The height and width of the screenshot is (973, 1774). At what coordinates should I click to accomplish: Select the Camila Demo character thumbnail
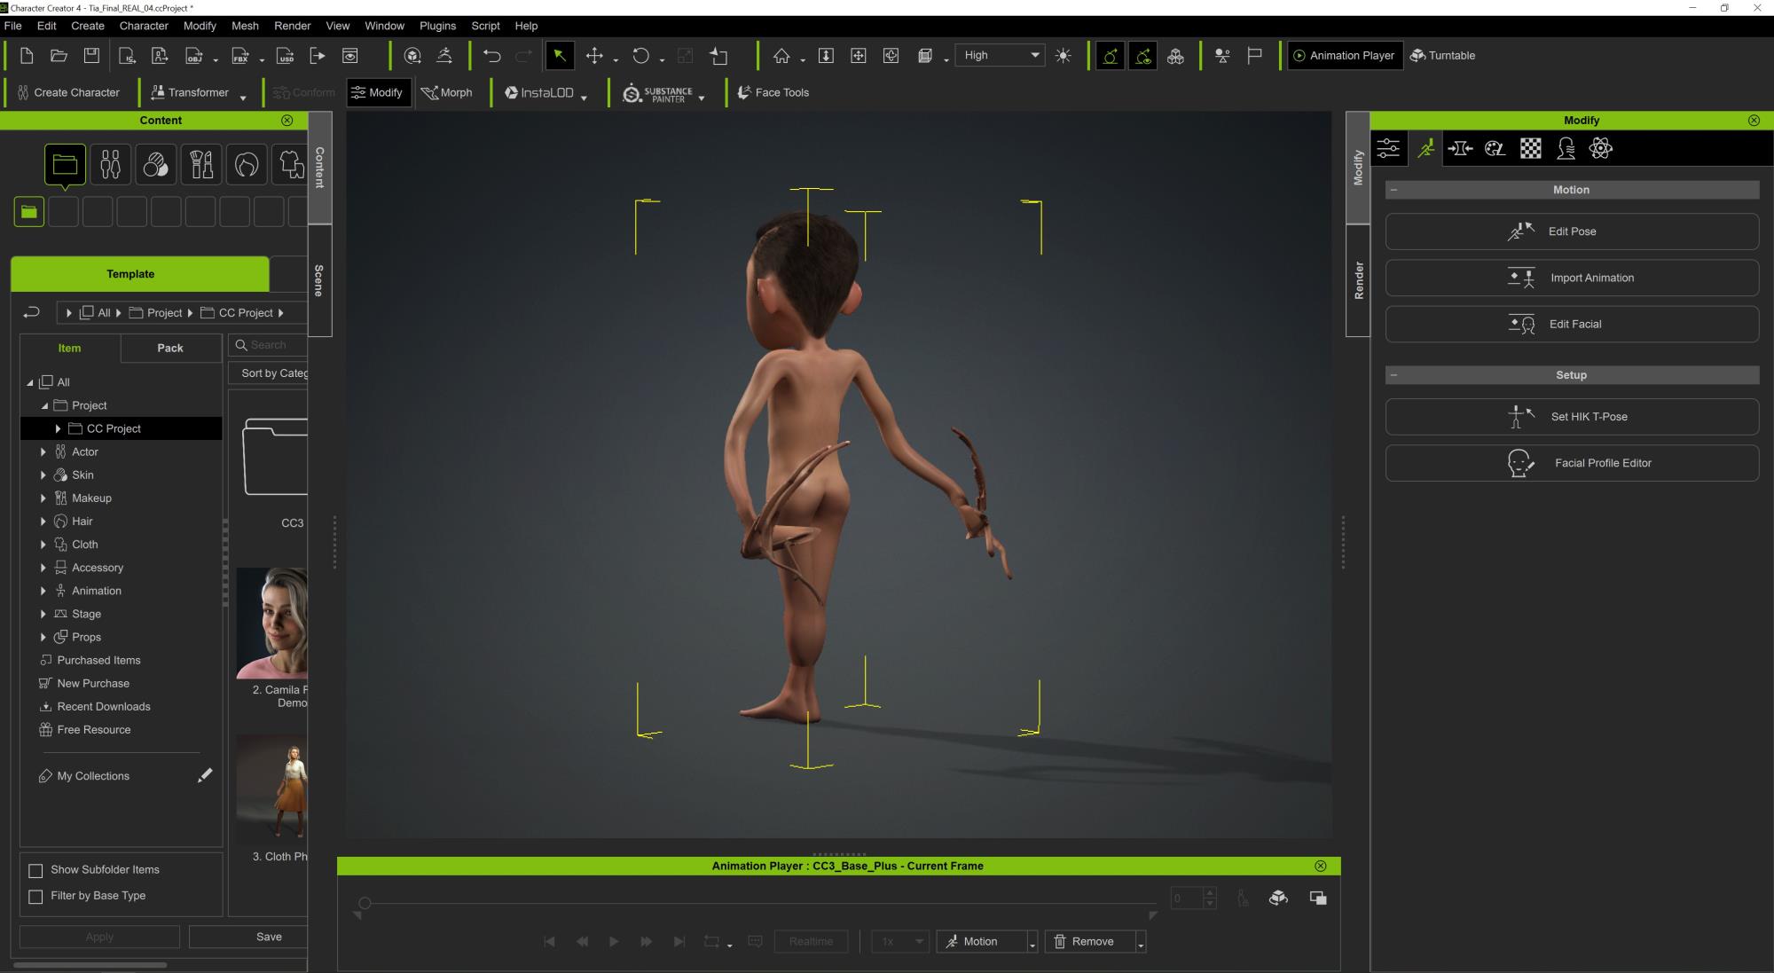tap(272, 623)
